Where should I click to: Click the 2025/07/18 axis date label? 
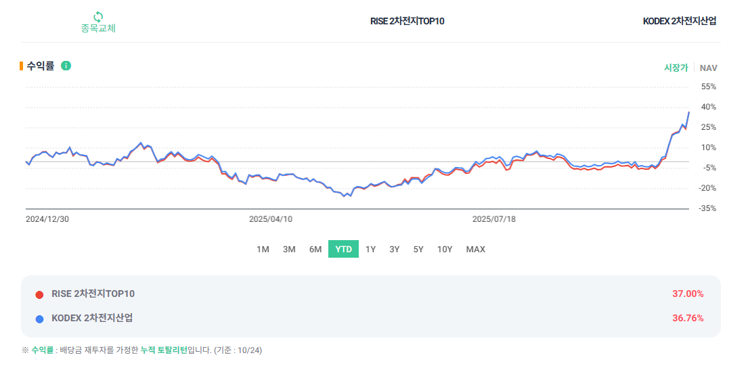(x=494, y=219)
